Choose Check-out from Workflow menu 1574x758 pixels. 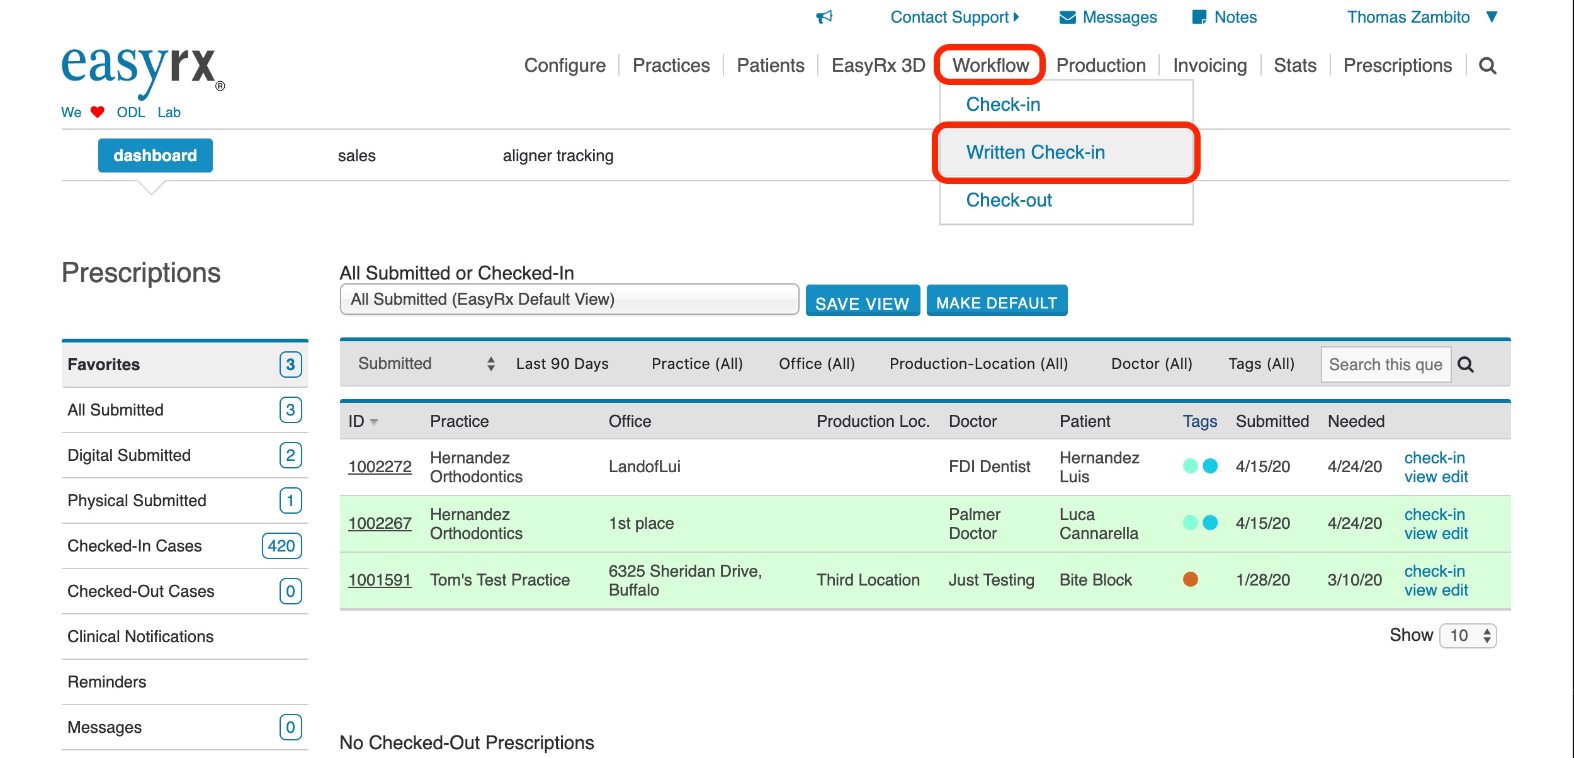click(1009, 200)
